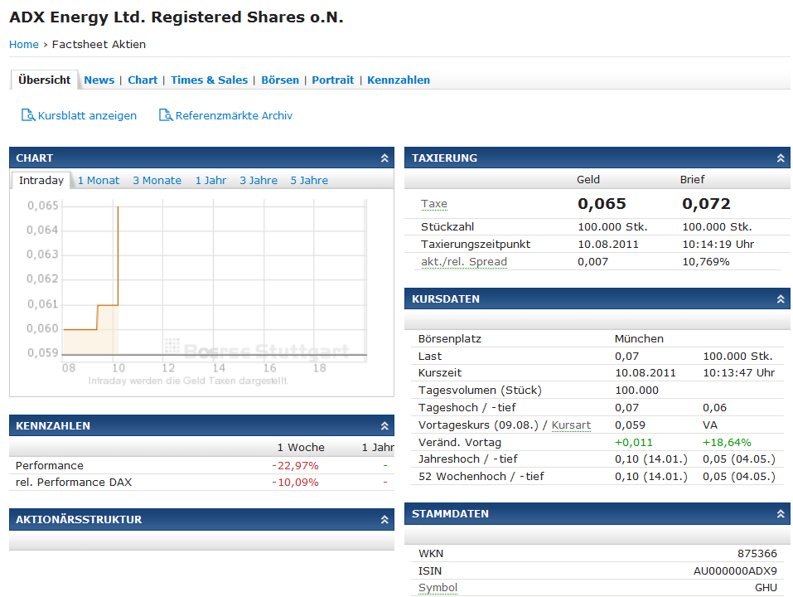Click the Referenzmärkte Archiv document icon
Image resolution: width=793 pixels, height=597 pixels.
165,115
